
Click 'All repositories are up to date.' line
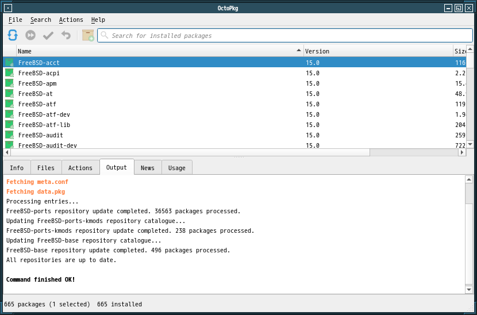(61, 260)
